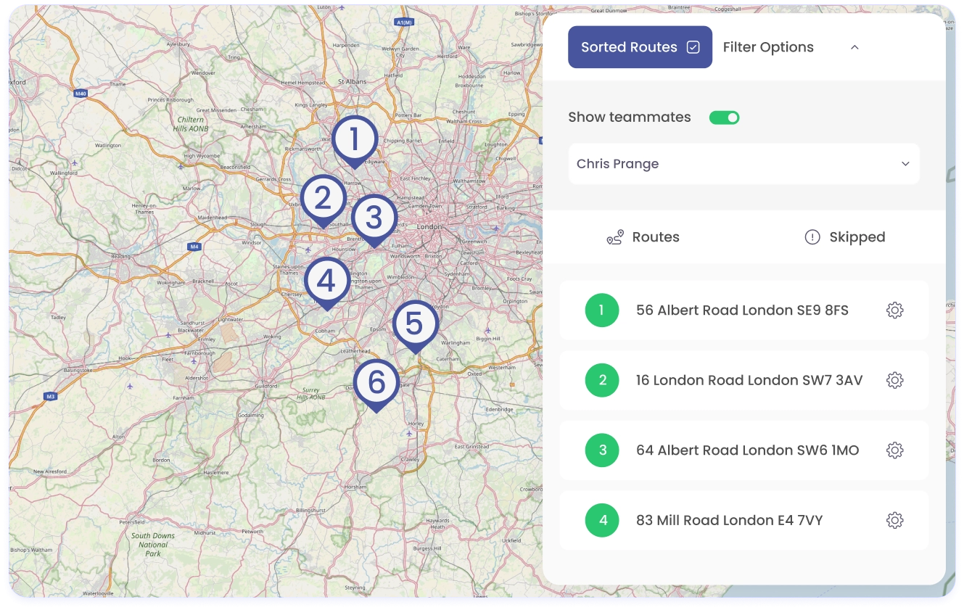964x610 pixels.
Task: Click green stop badge number 3
Action: [x=602, y=450]
